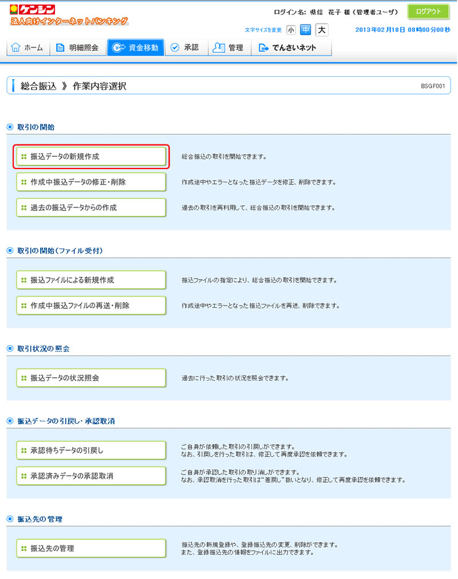The height and width of the screenshot is (579, 458).
Task: Click the ログアウト button
Action: pyautogui.click(x=428, y=12)
